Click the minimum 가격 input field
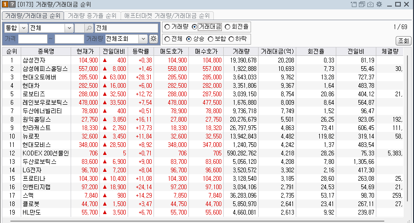Viewport: 414px width, 223px height. pos(33,38)
